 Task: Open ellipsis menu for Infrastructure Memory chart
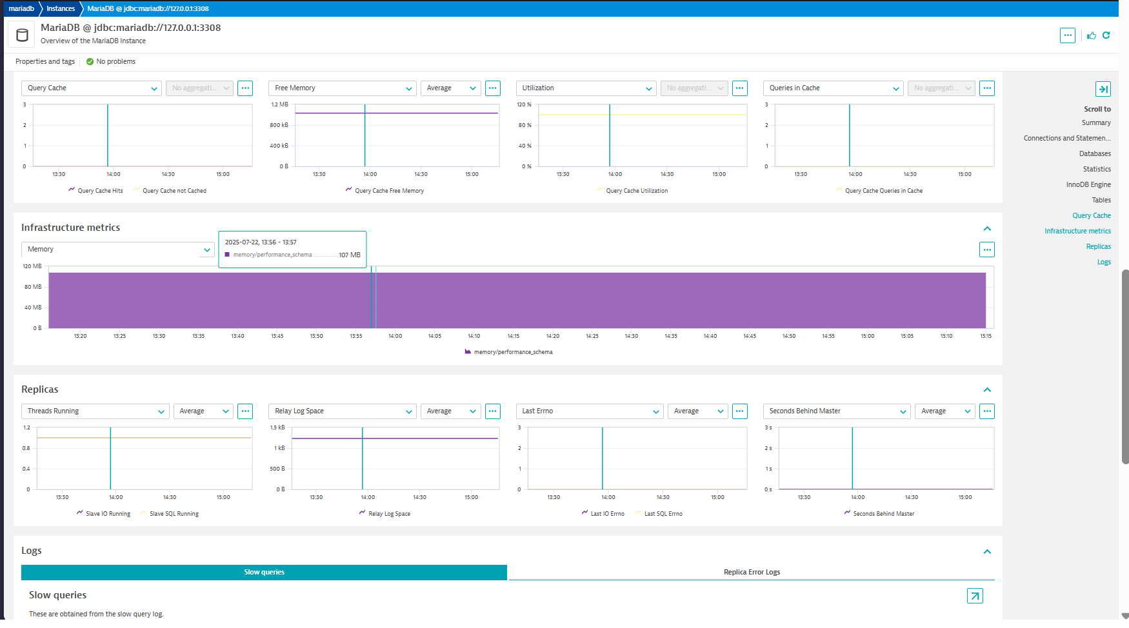point(986,250)
